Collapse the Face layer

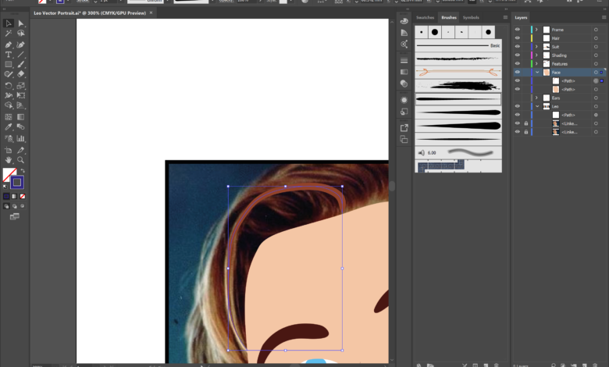pyautogui.click(x=536, y=72)
